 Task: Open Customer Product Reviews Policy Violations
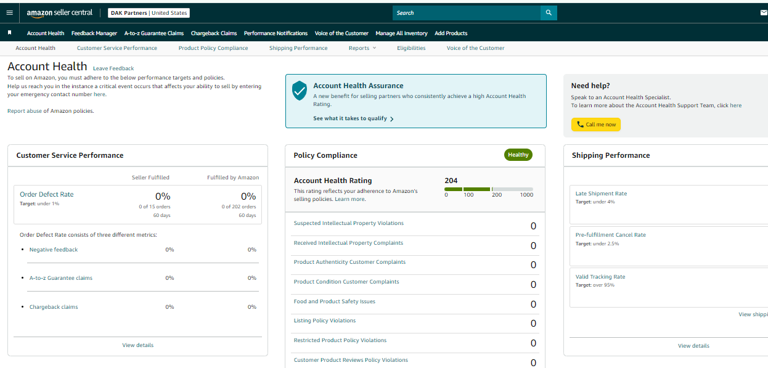pos(351,360)
